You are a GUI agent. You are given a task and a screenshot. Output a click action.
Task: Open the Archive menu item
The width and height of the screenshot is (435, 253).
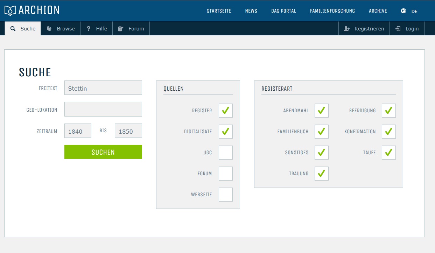coord(378,11)
